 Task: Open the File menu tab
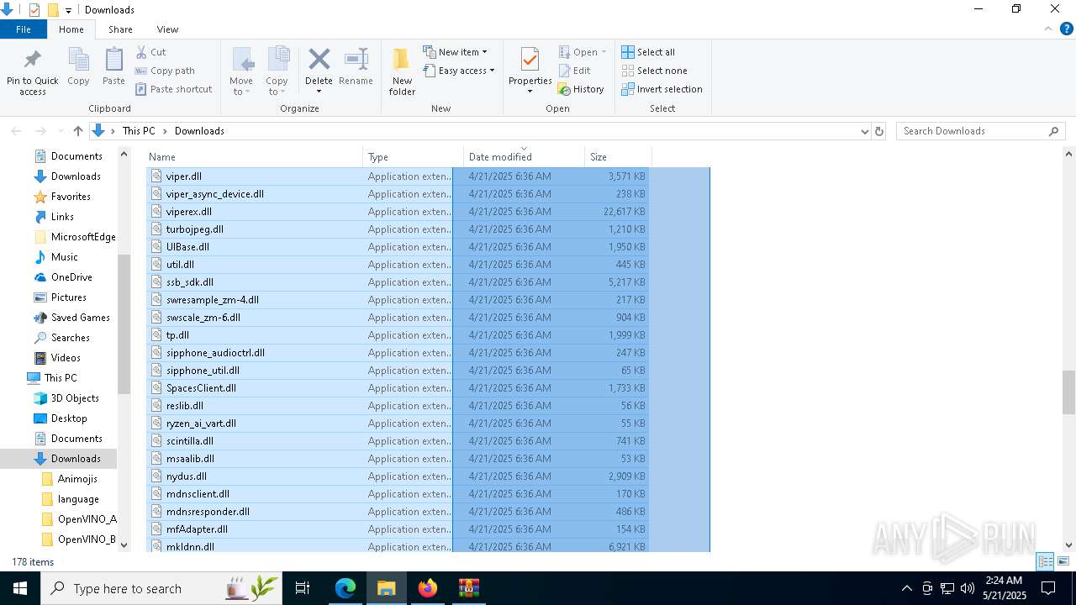click(24, 29)
